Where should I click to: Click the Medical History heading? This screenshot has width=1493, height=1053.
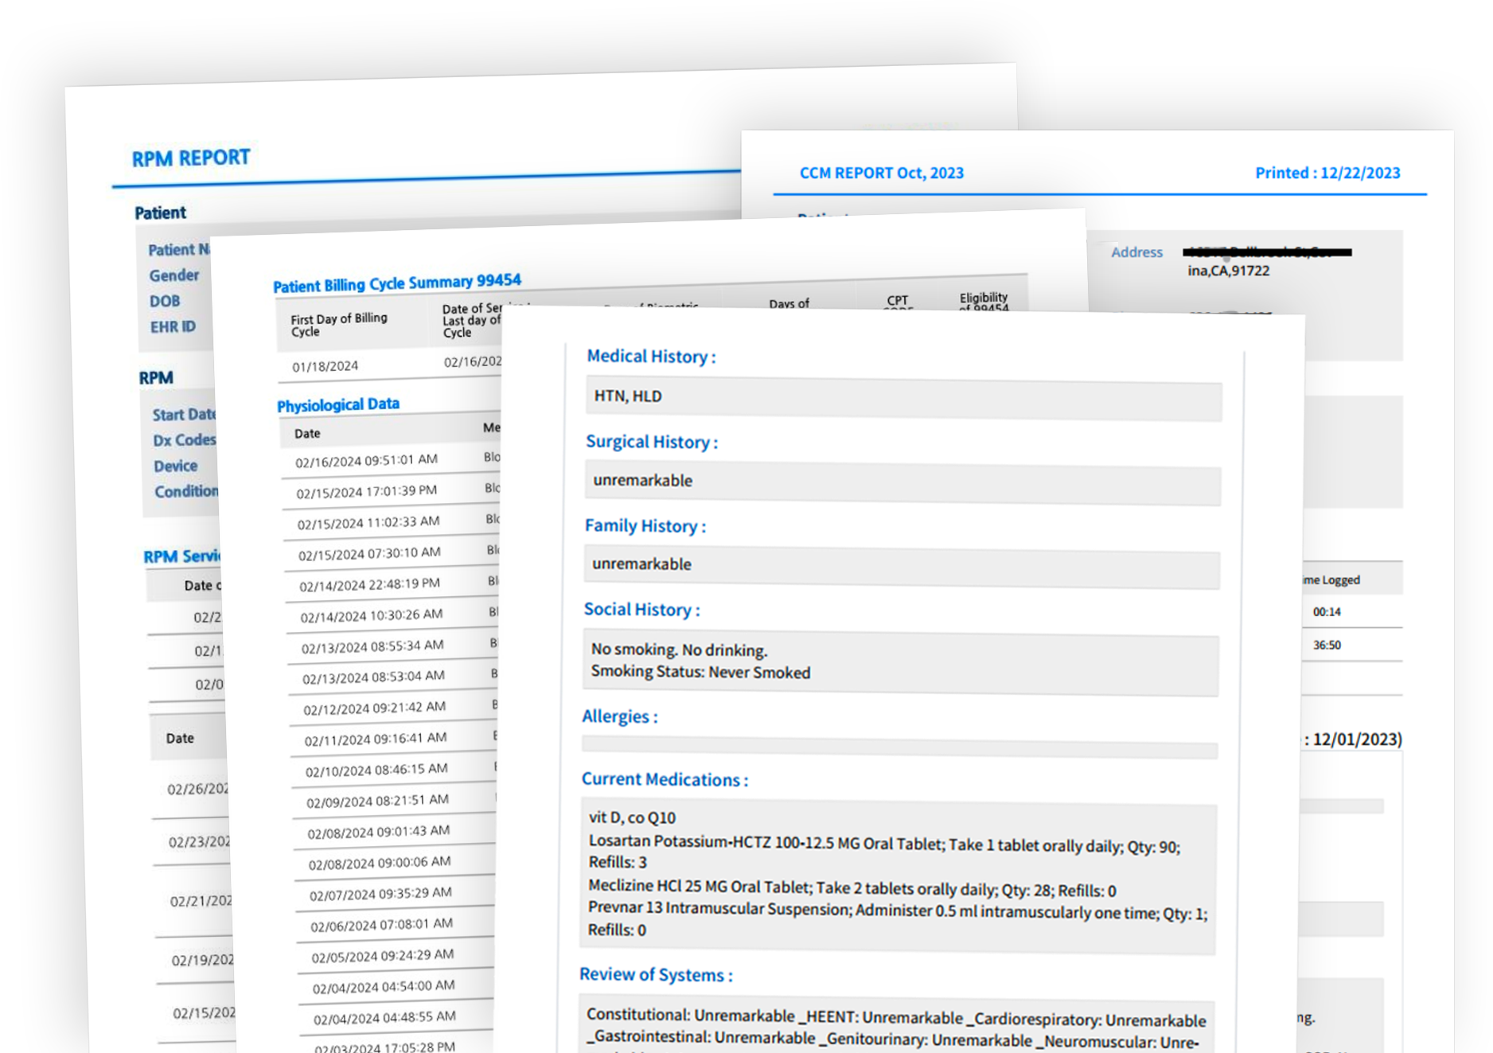coord(651,357)
